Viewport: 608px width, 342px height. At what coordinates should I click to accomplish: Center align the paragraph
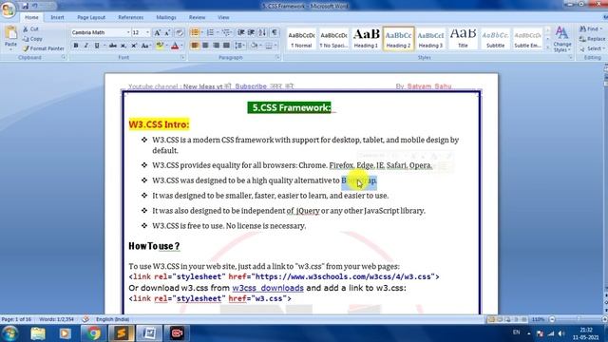(x=205, y=46)
